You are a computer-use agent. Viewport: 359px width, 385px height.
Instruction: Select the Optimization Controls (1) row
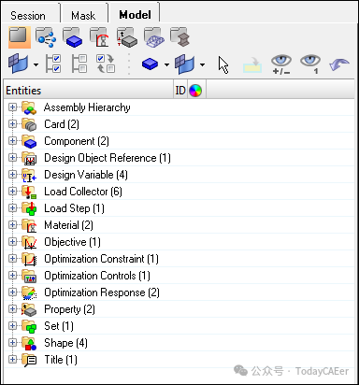pos(179,276)
